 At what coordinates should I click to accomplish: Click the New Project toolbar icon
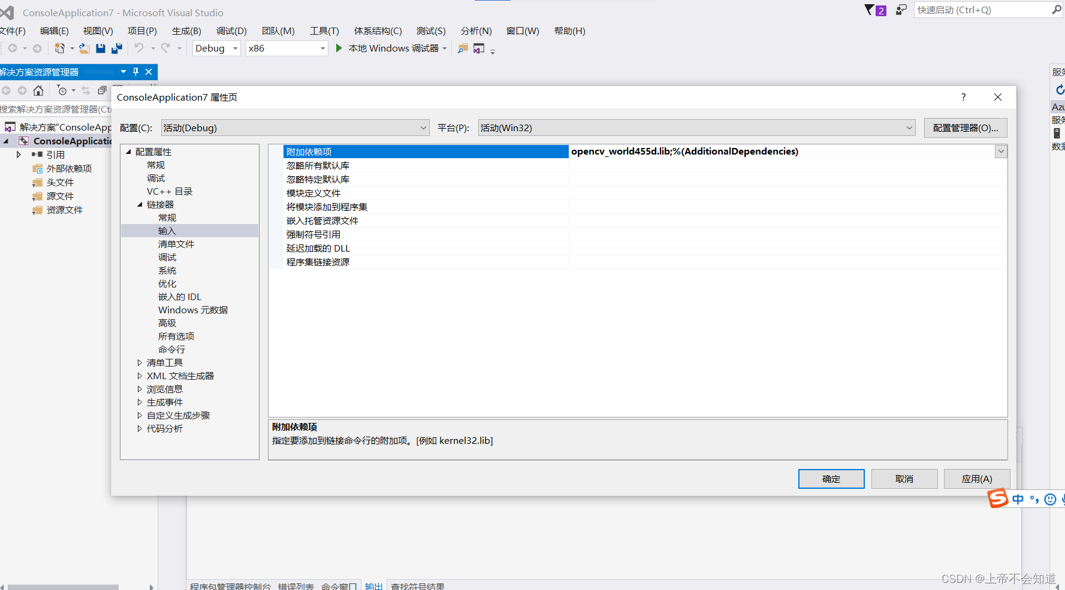[59, 49]
